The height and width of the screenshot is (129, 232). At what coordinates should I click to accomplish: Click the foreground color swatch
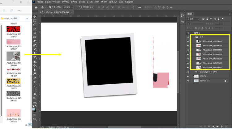(34, 109)
